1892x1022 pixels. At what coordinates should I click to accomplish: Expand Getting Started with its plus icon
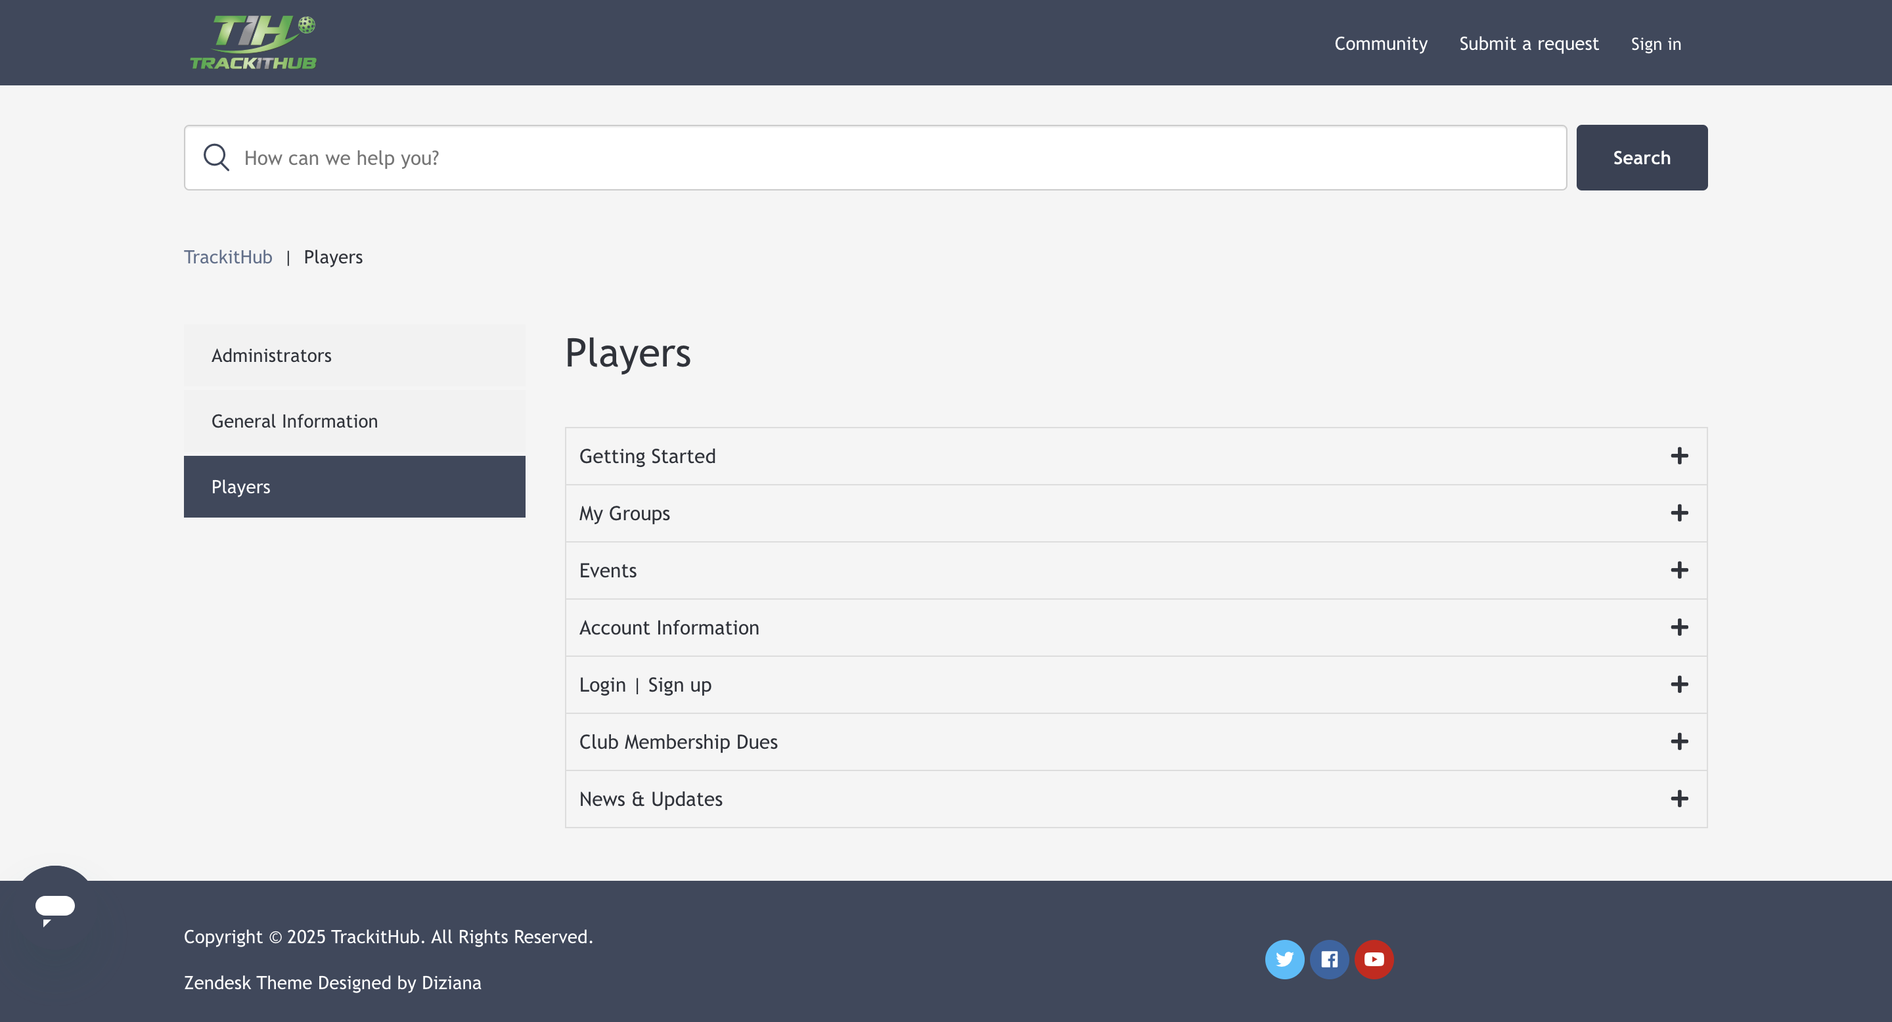(x=1679, y=456)
